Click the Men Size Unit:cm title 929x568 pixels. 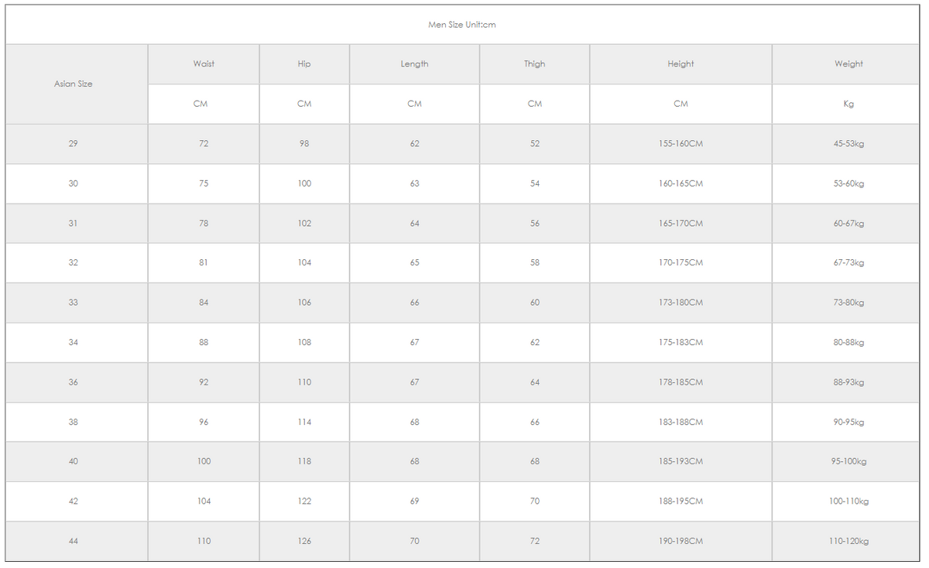point(462,25)
